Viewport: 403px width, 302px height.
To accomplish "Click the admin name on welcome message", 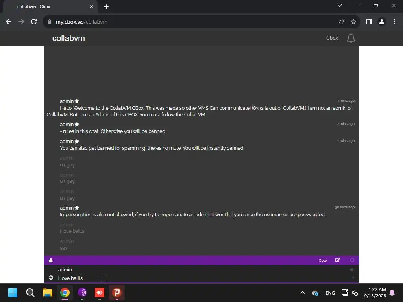I will tap(67, 101).
